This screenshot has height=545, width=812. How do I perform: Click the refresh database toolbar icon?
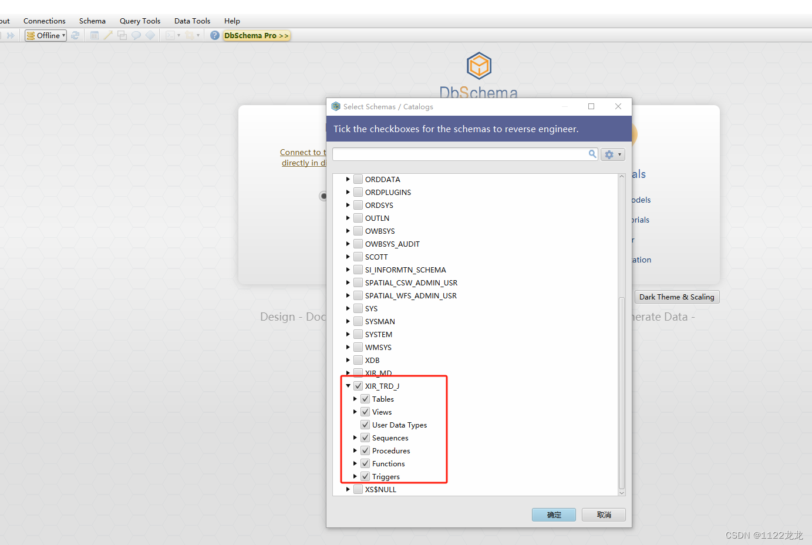pyautogui.click(x=75, y=35)
